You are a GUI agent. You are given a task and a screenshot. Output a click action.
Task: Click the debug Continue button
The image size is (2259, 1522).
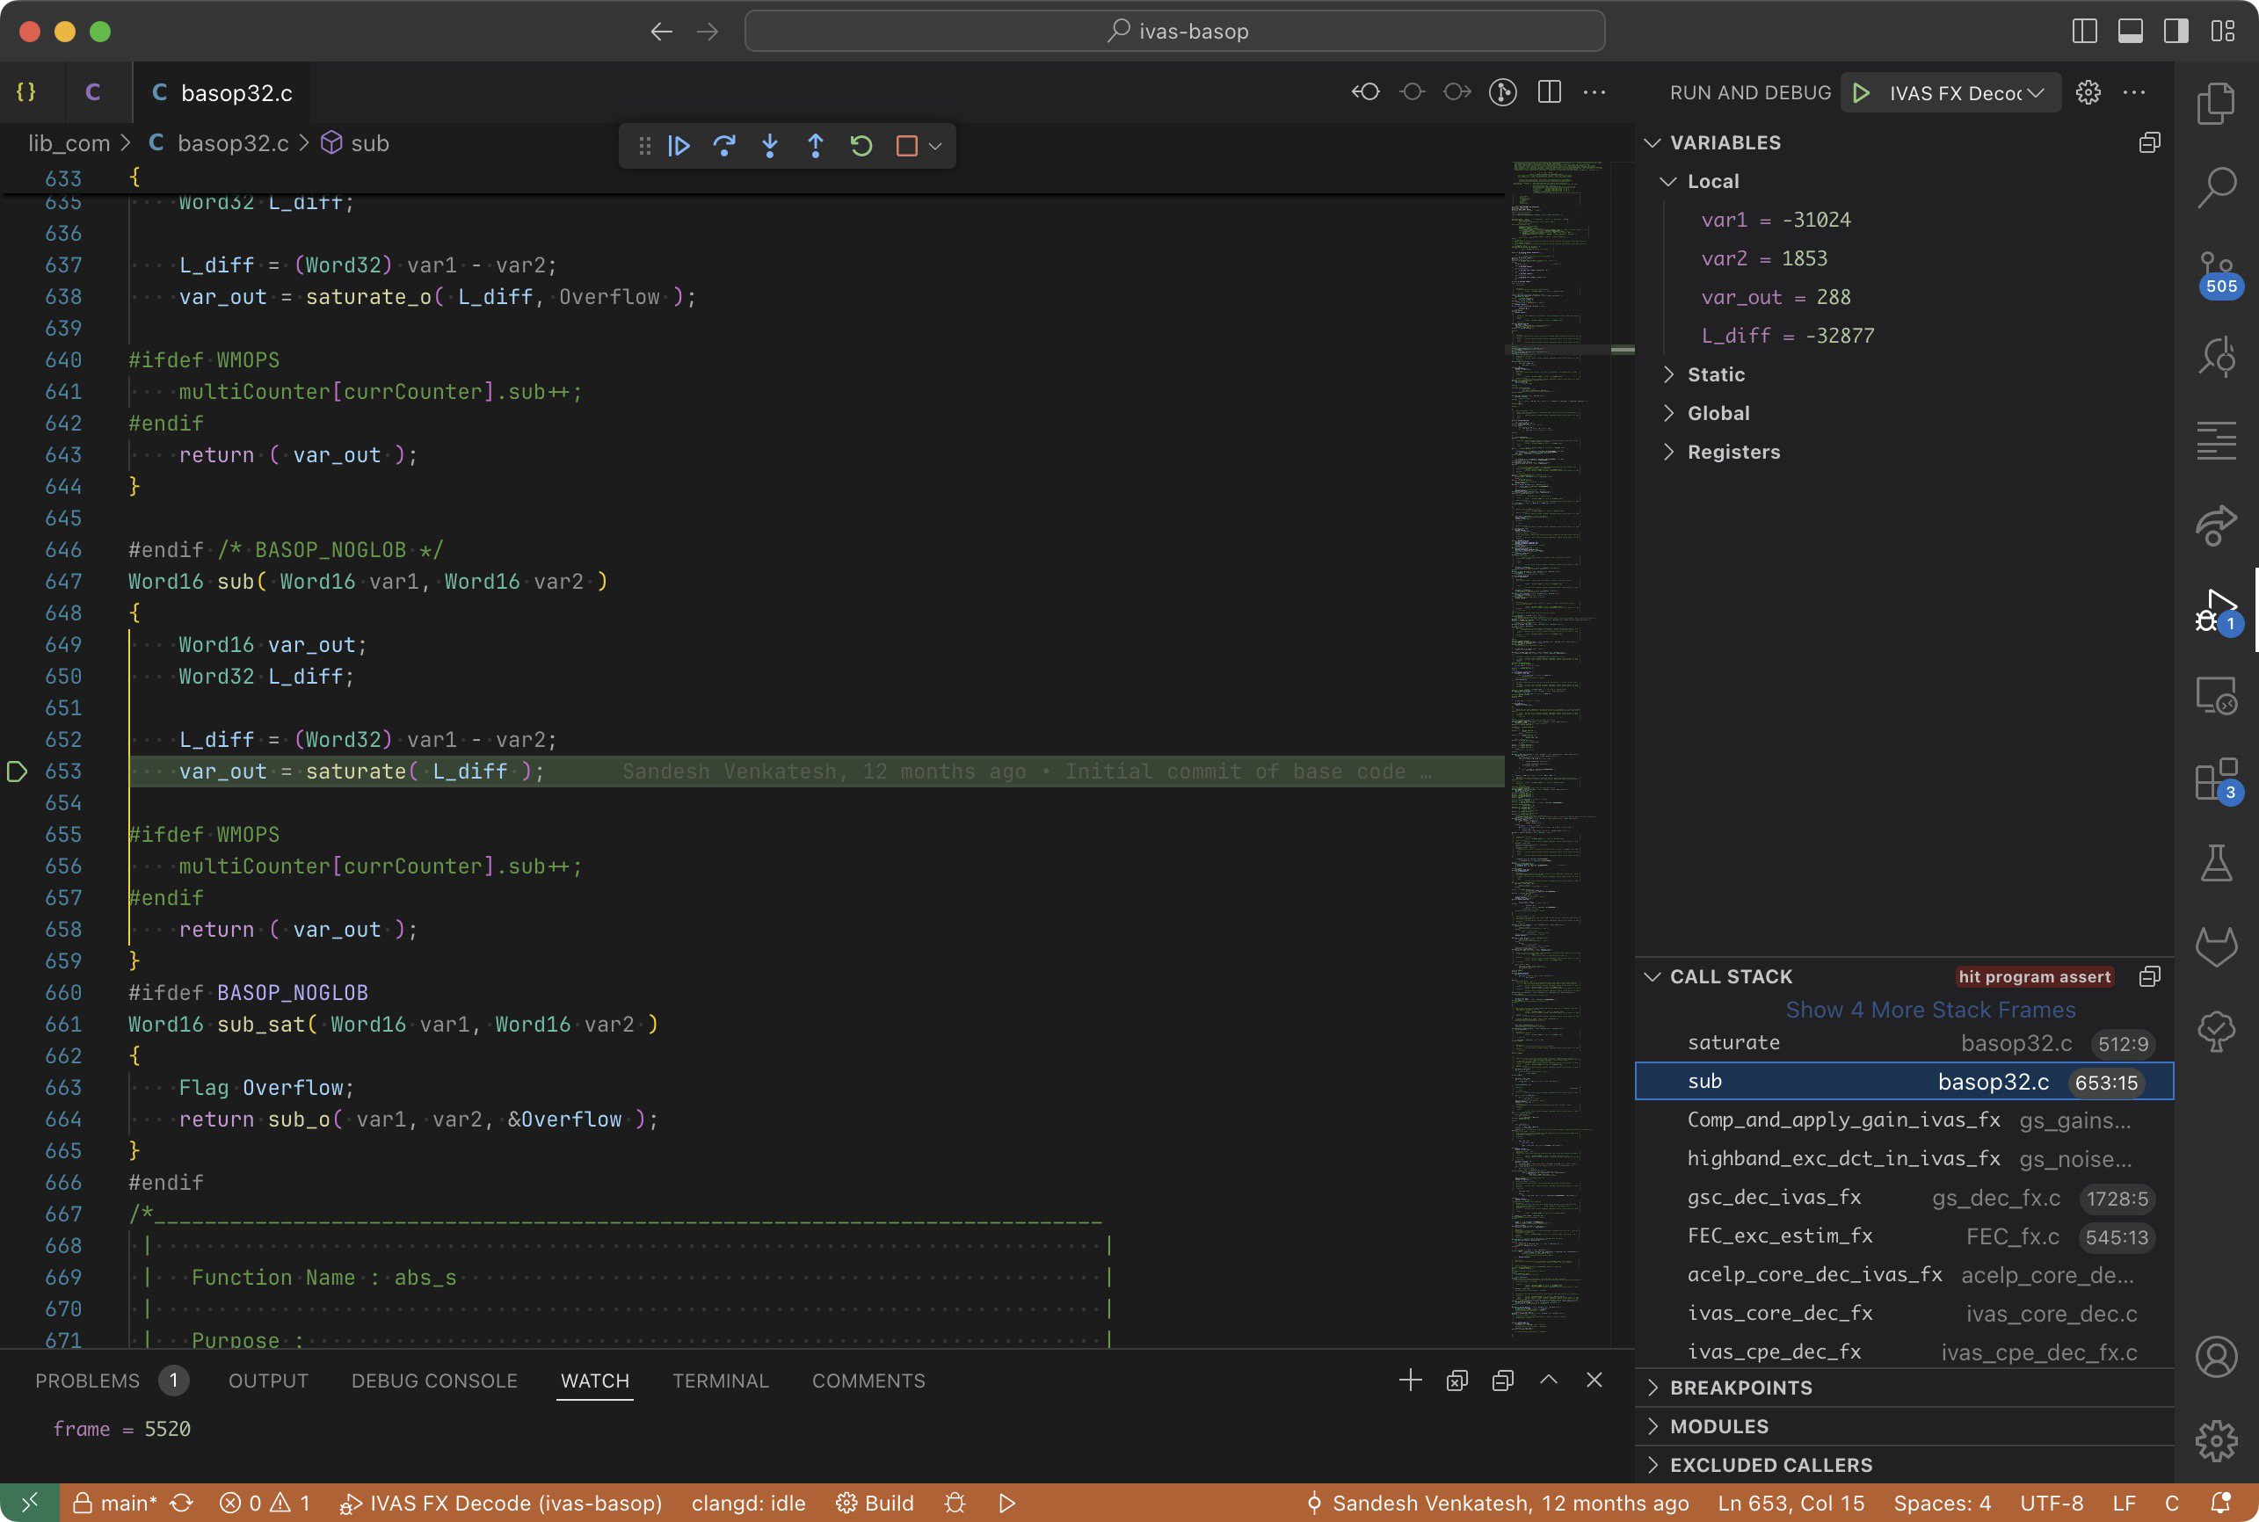point(679,146)
